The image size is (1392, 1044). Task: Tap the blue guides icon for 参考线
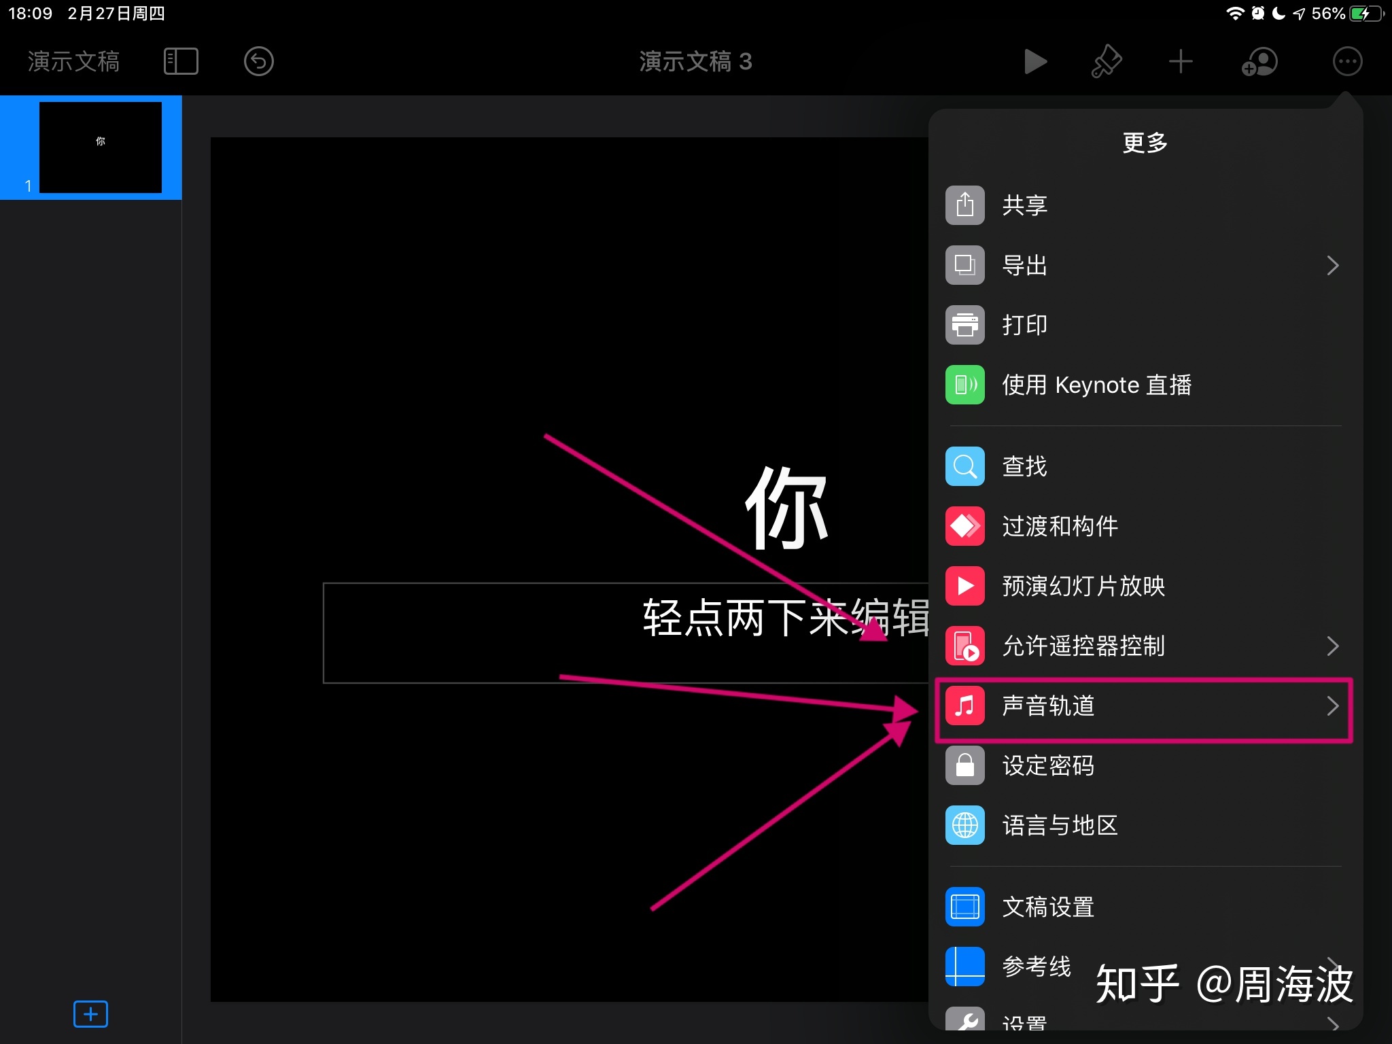[x=964, y=967]
